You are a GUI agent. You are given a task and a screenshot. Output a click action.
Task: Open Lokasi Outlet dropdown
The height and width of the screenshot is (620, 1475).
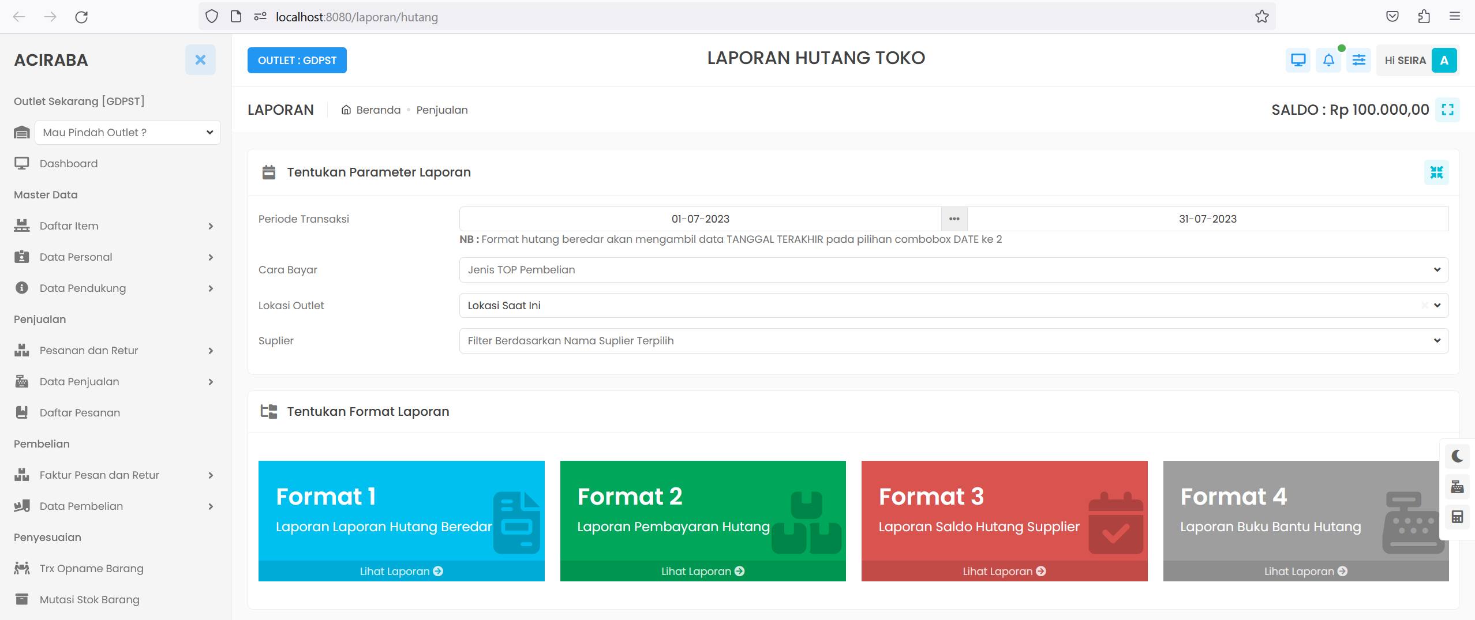(954, 305)
